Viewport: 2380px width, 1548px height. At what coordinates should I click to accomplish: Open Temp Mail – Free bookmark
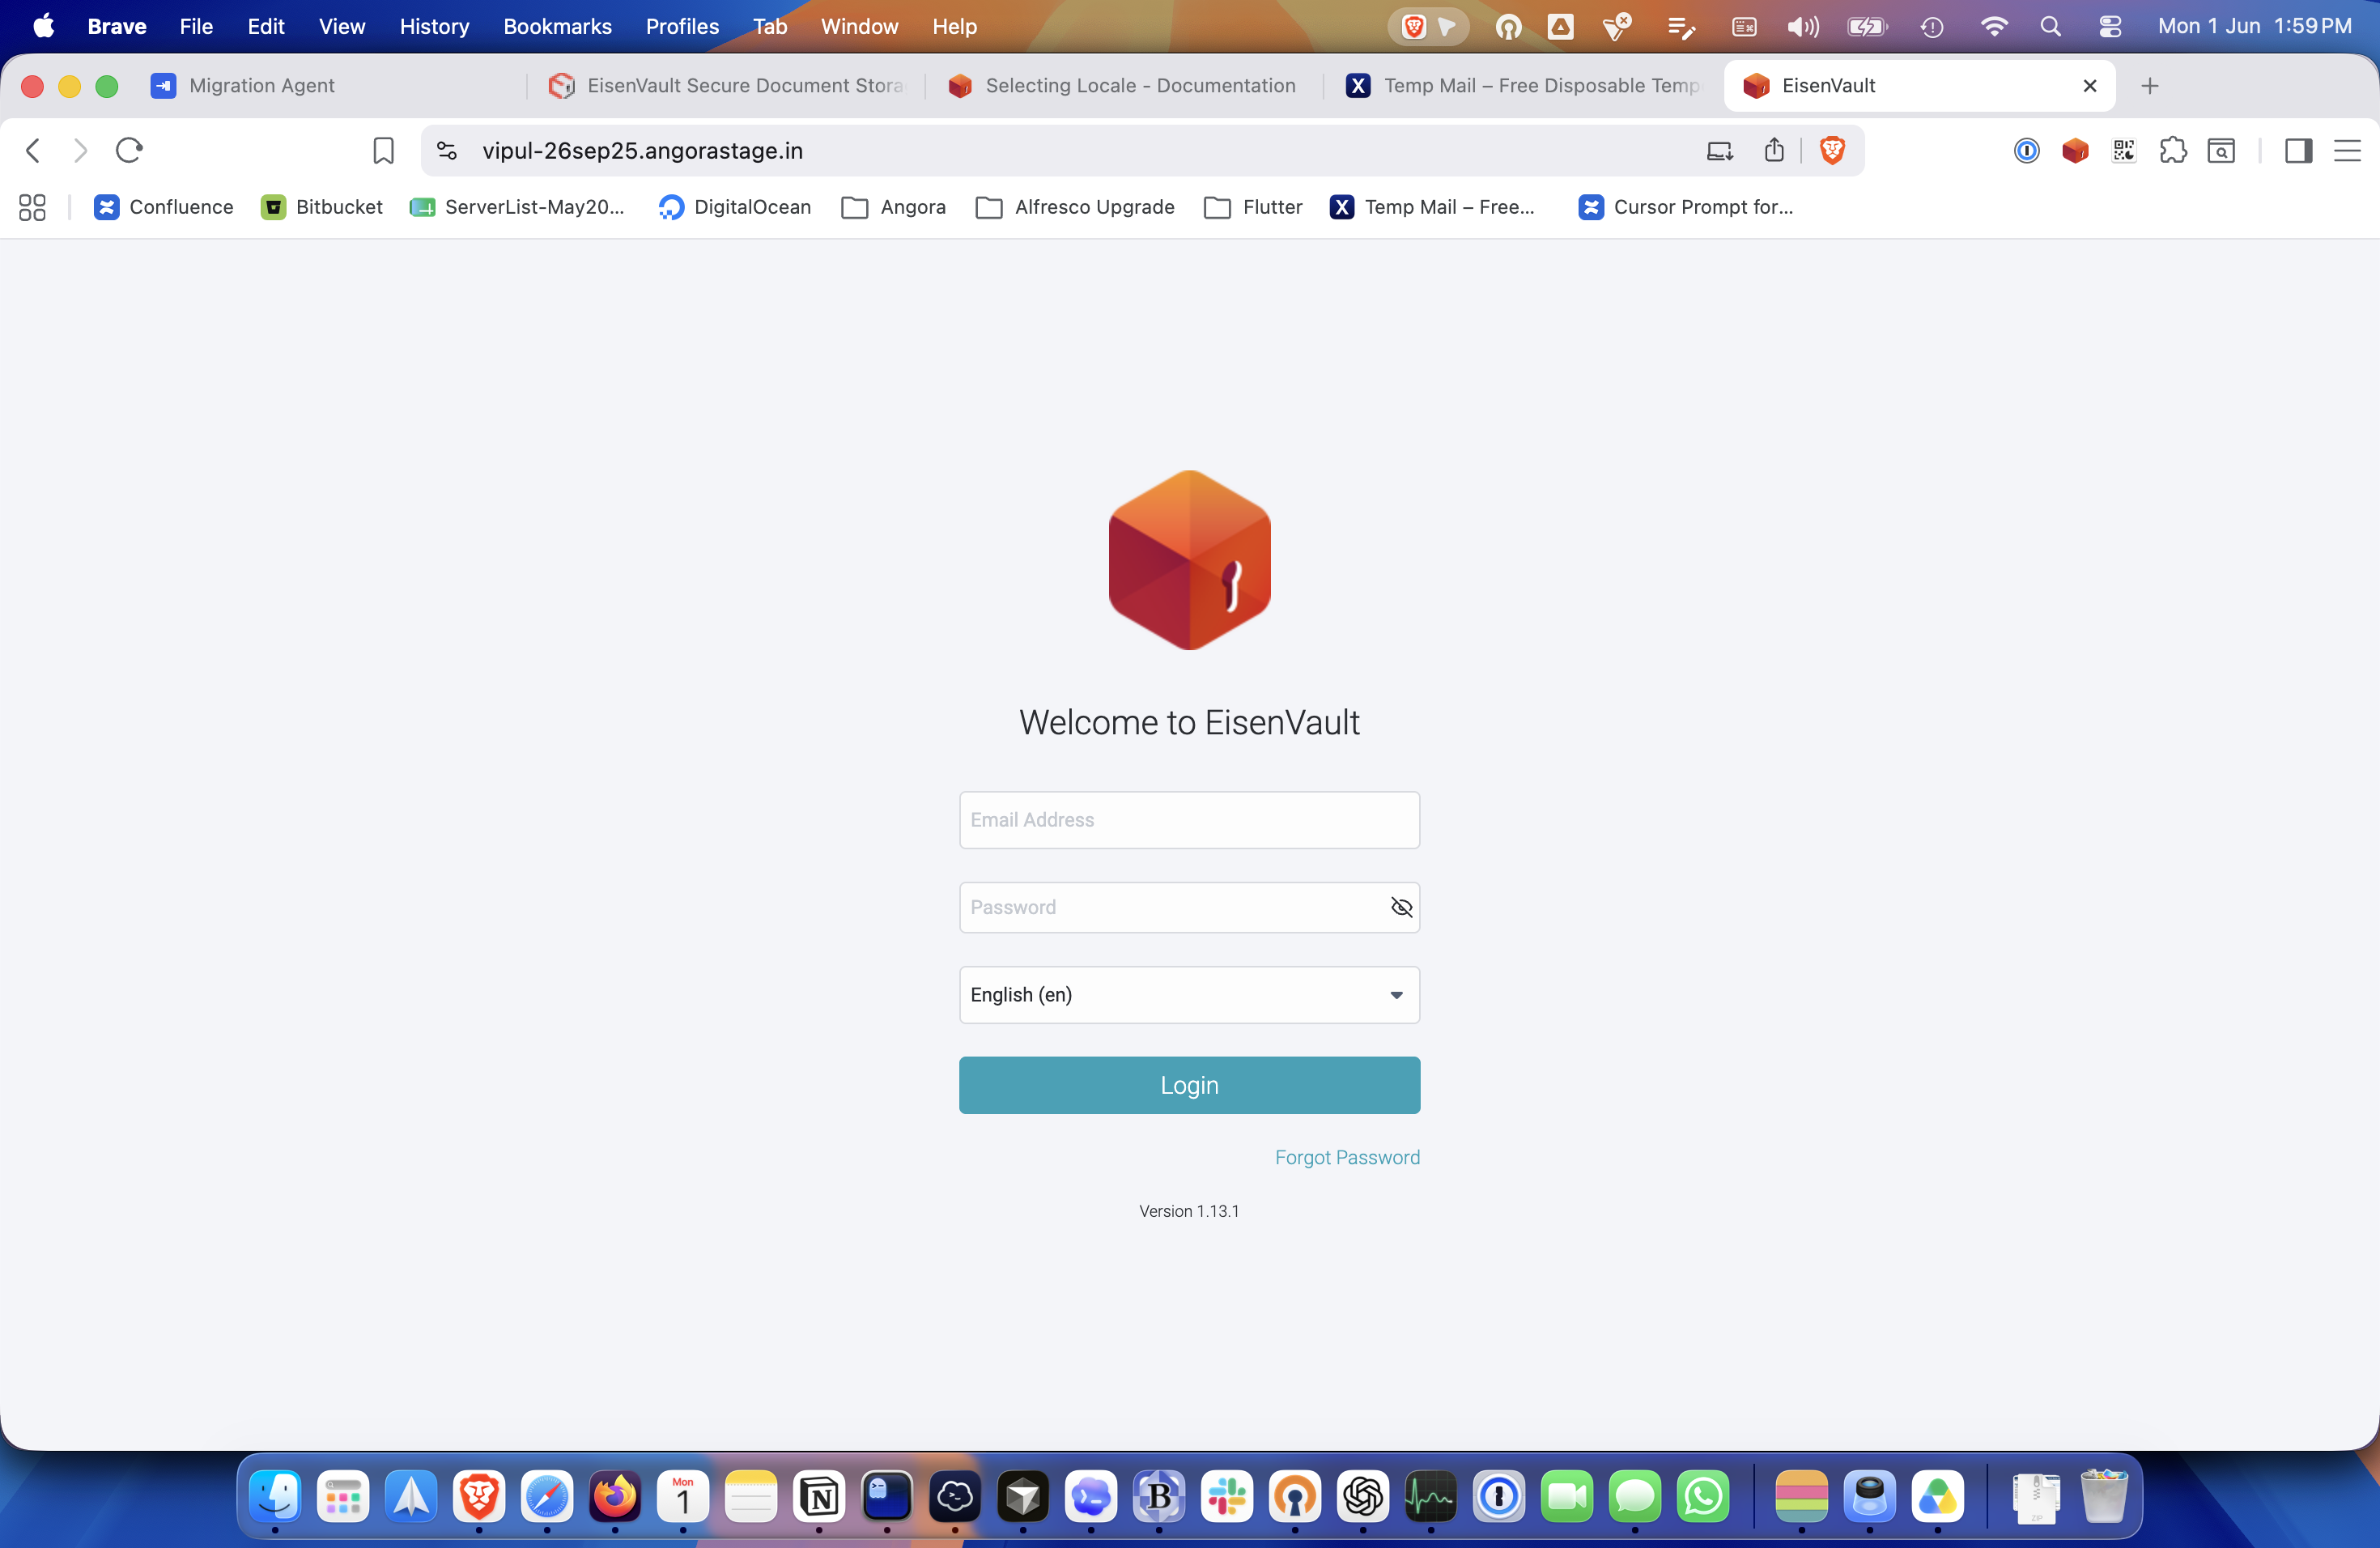click(1432, 207)
